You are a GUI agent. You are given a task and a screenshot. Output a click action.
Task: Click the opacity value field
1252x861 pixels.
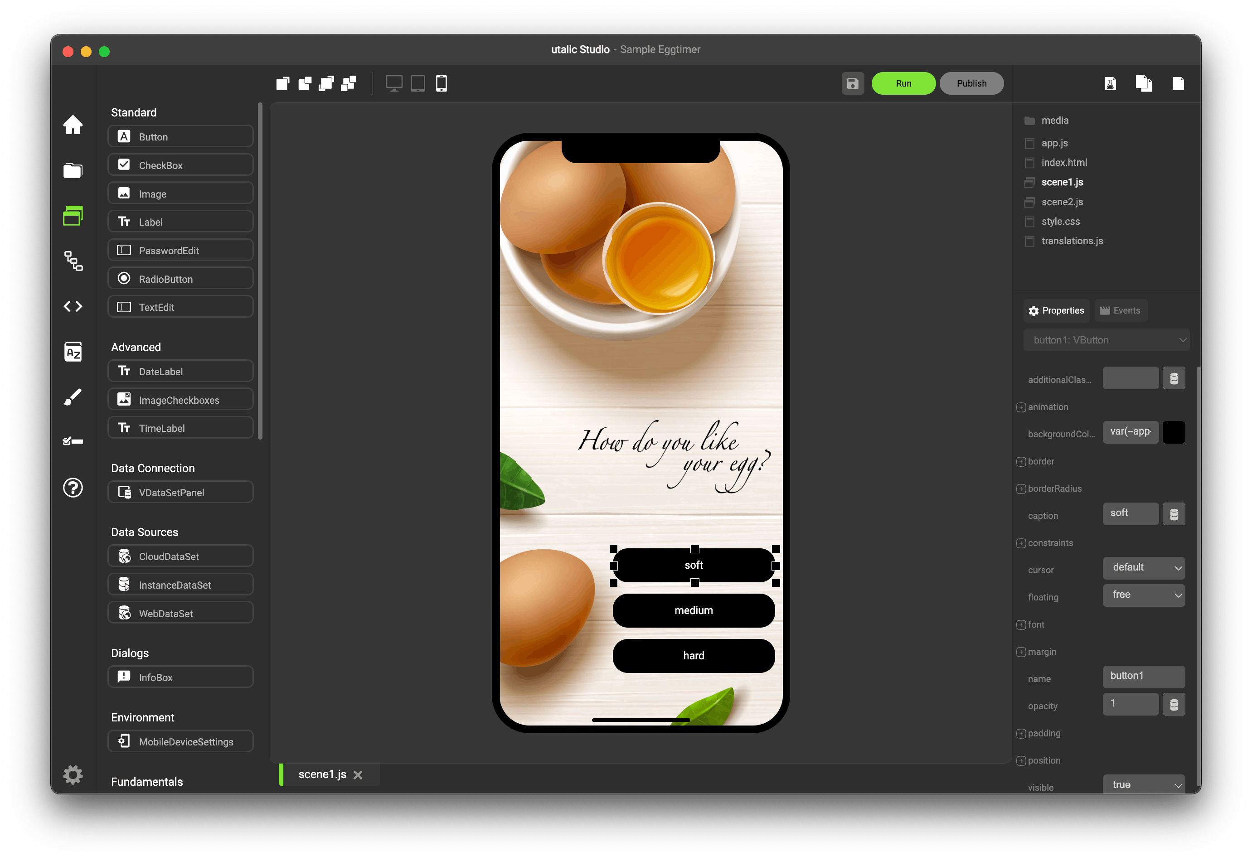coord(1130,704)
